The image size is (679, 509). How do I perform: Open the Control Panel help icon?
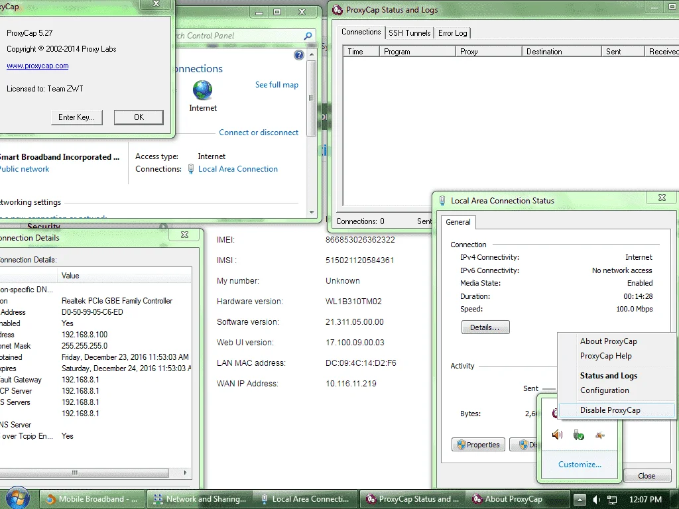coord(299,55)
